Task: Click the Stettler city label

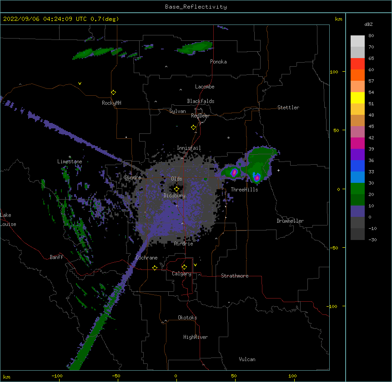Action: coord(288,108)
